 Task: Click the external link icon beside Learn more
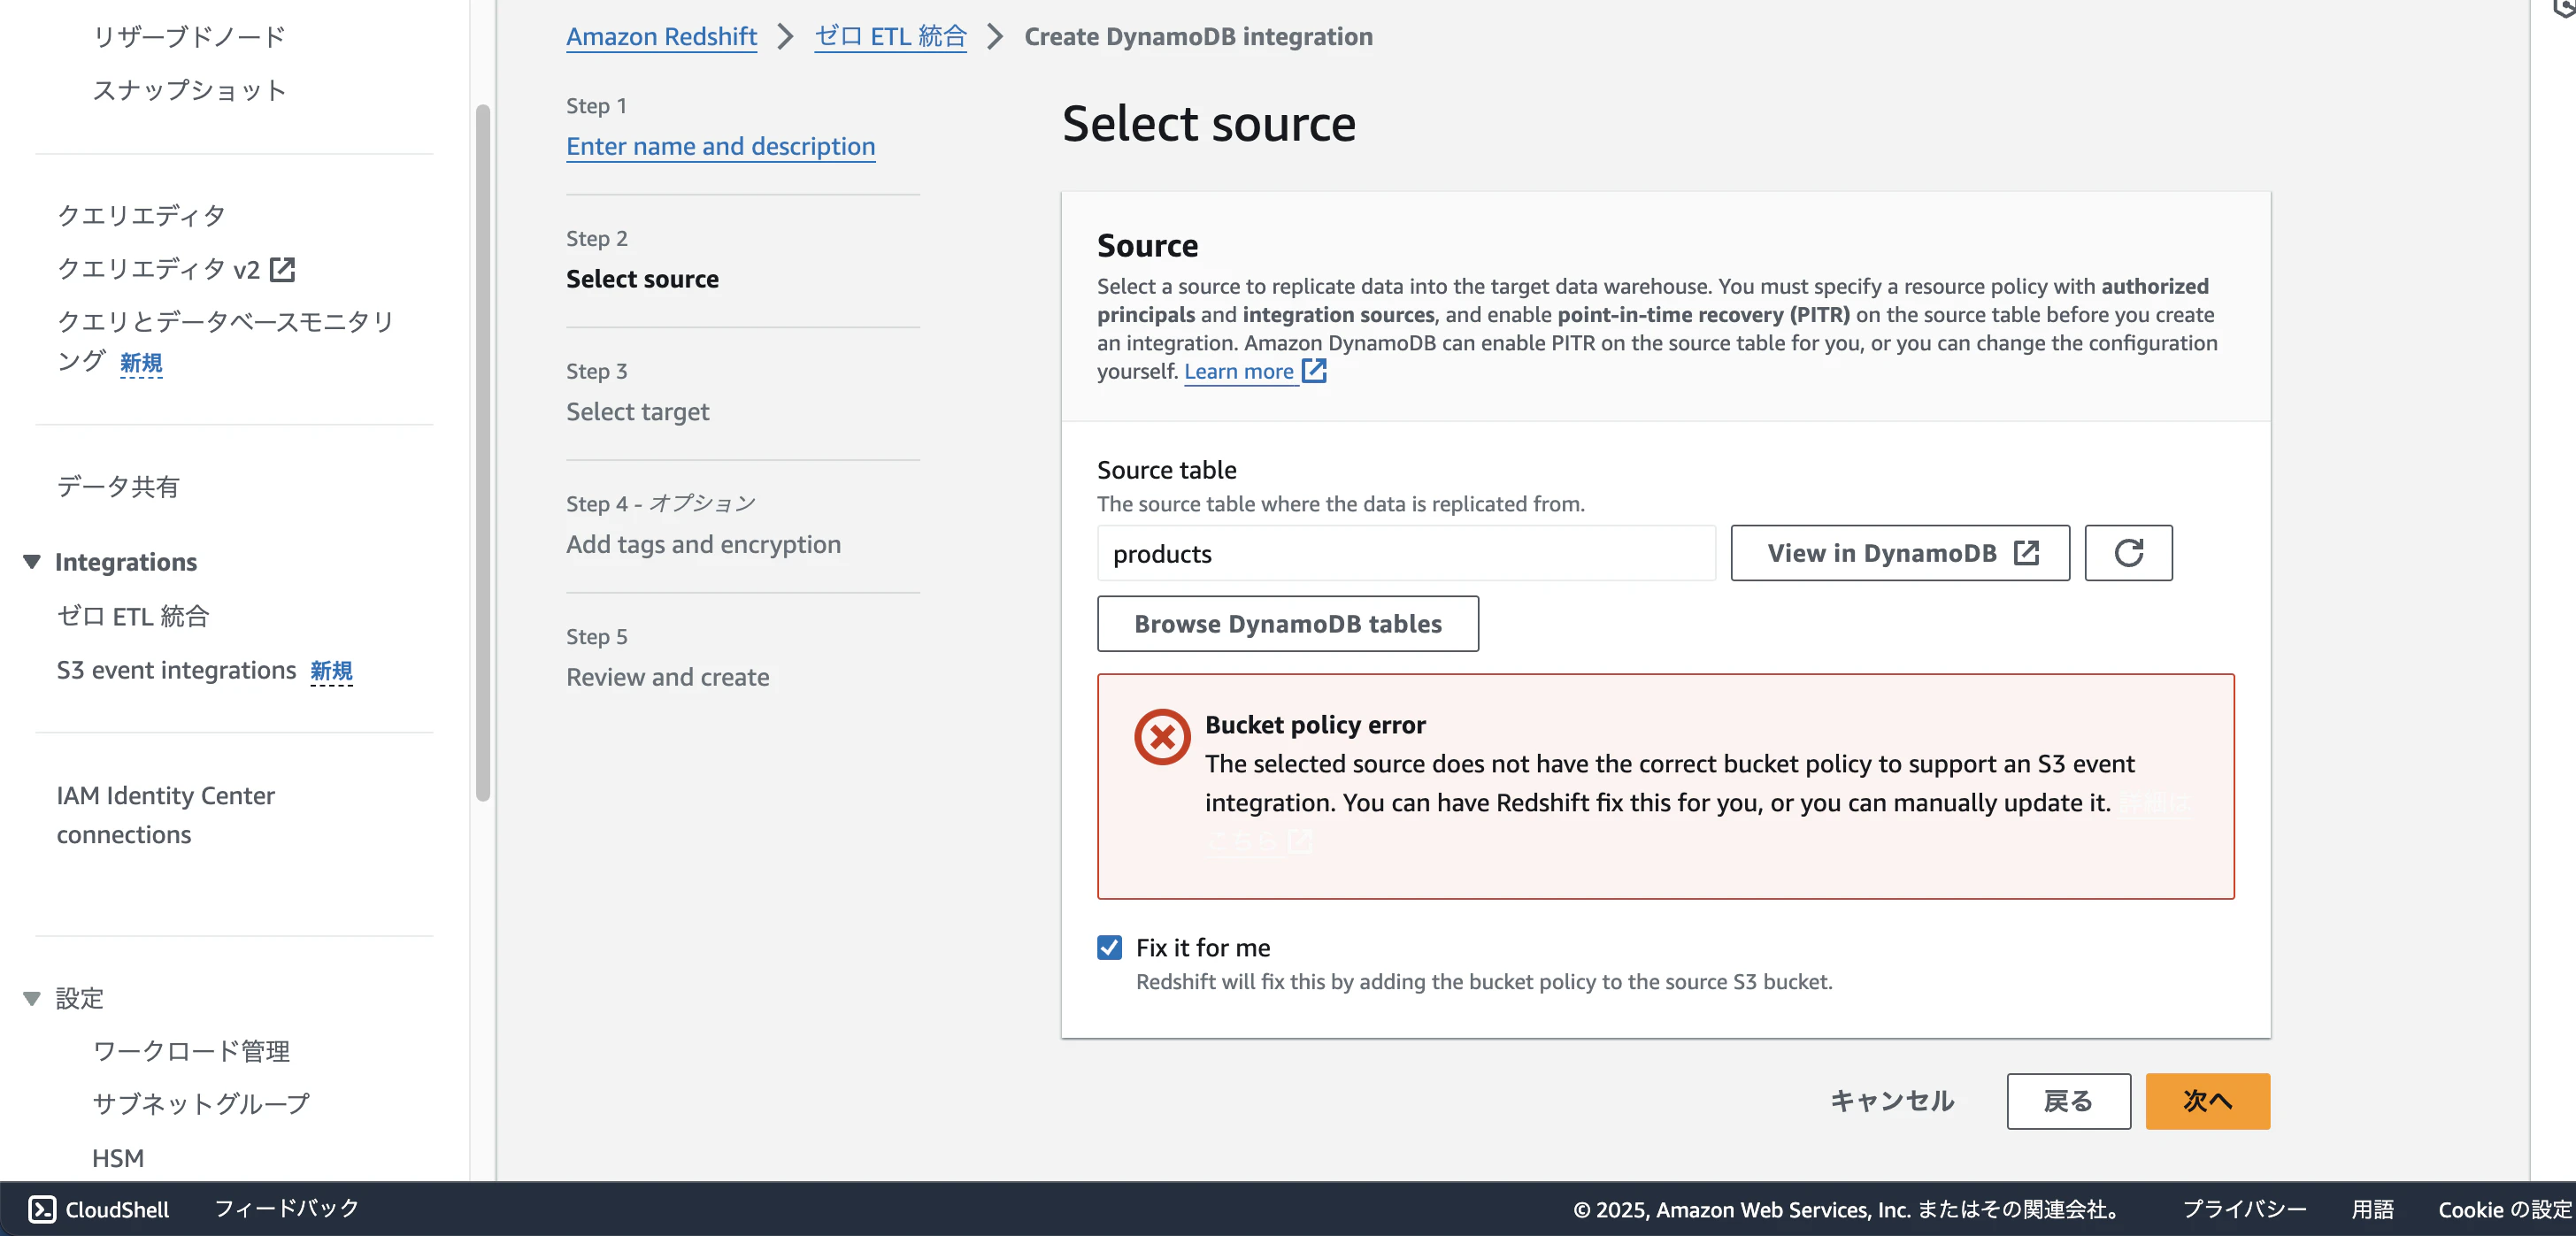click(1314, 371)
